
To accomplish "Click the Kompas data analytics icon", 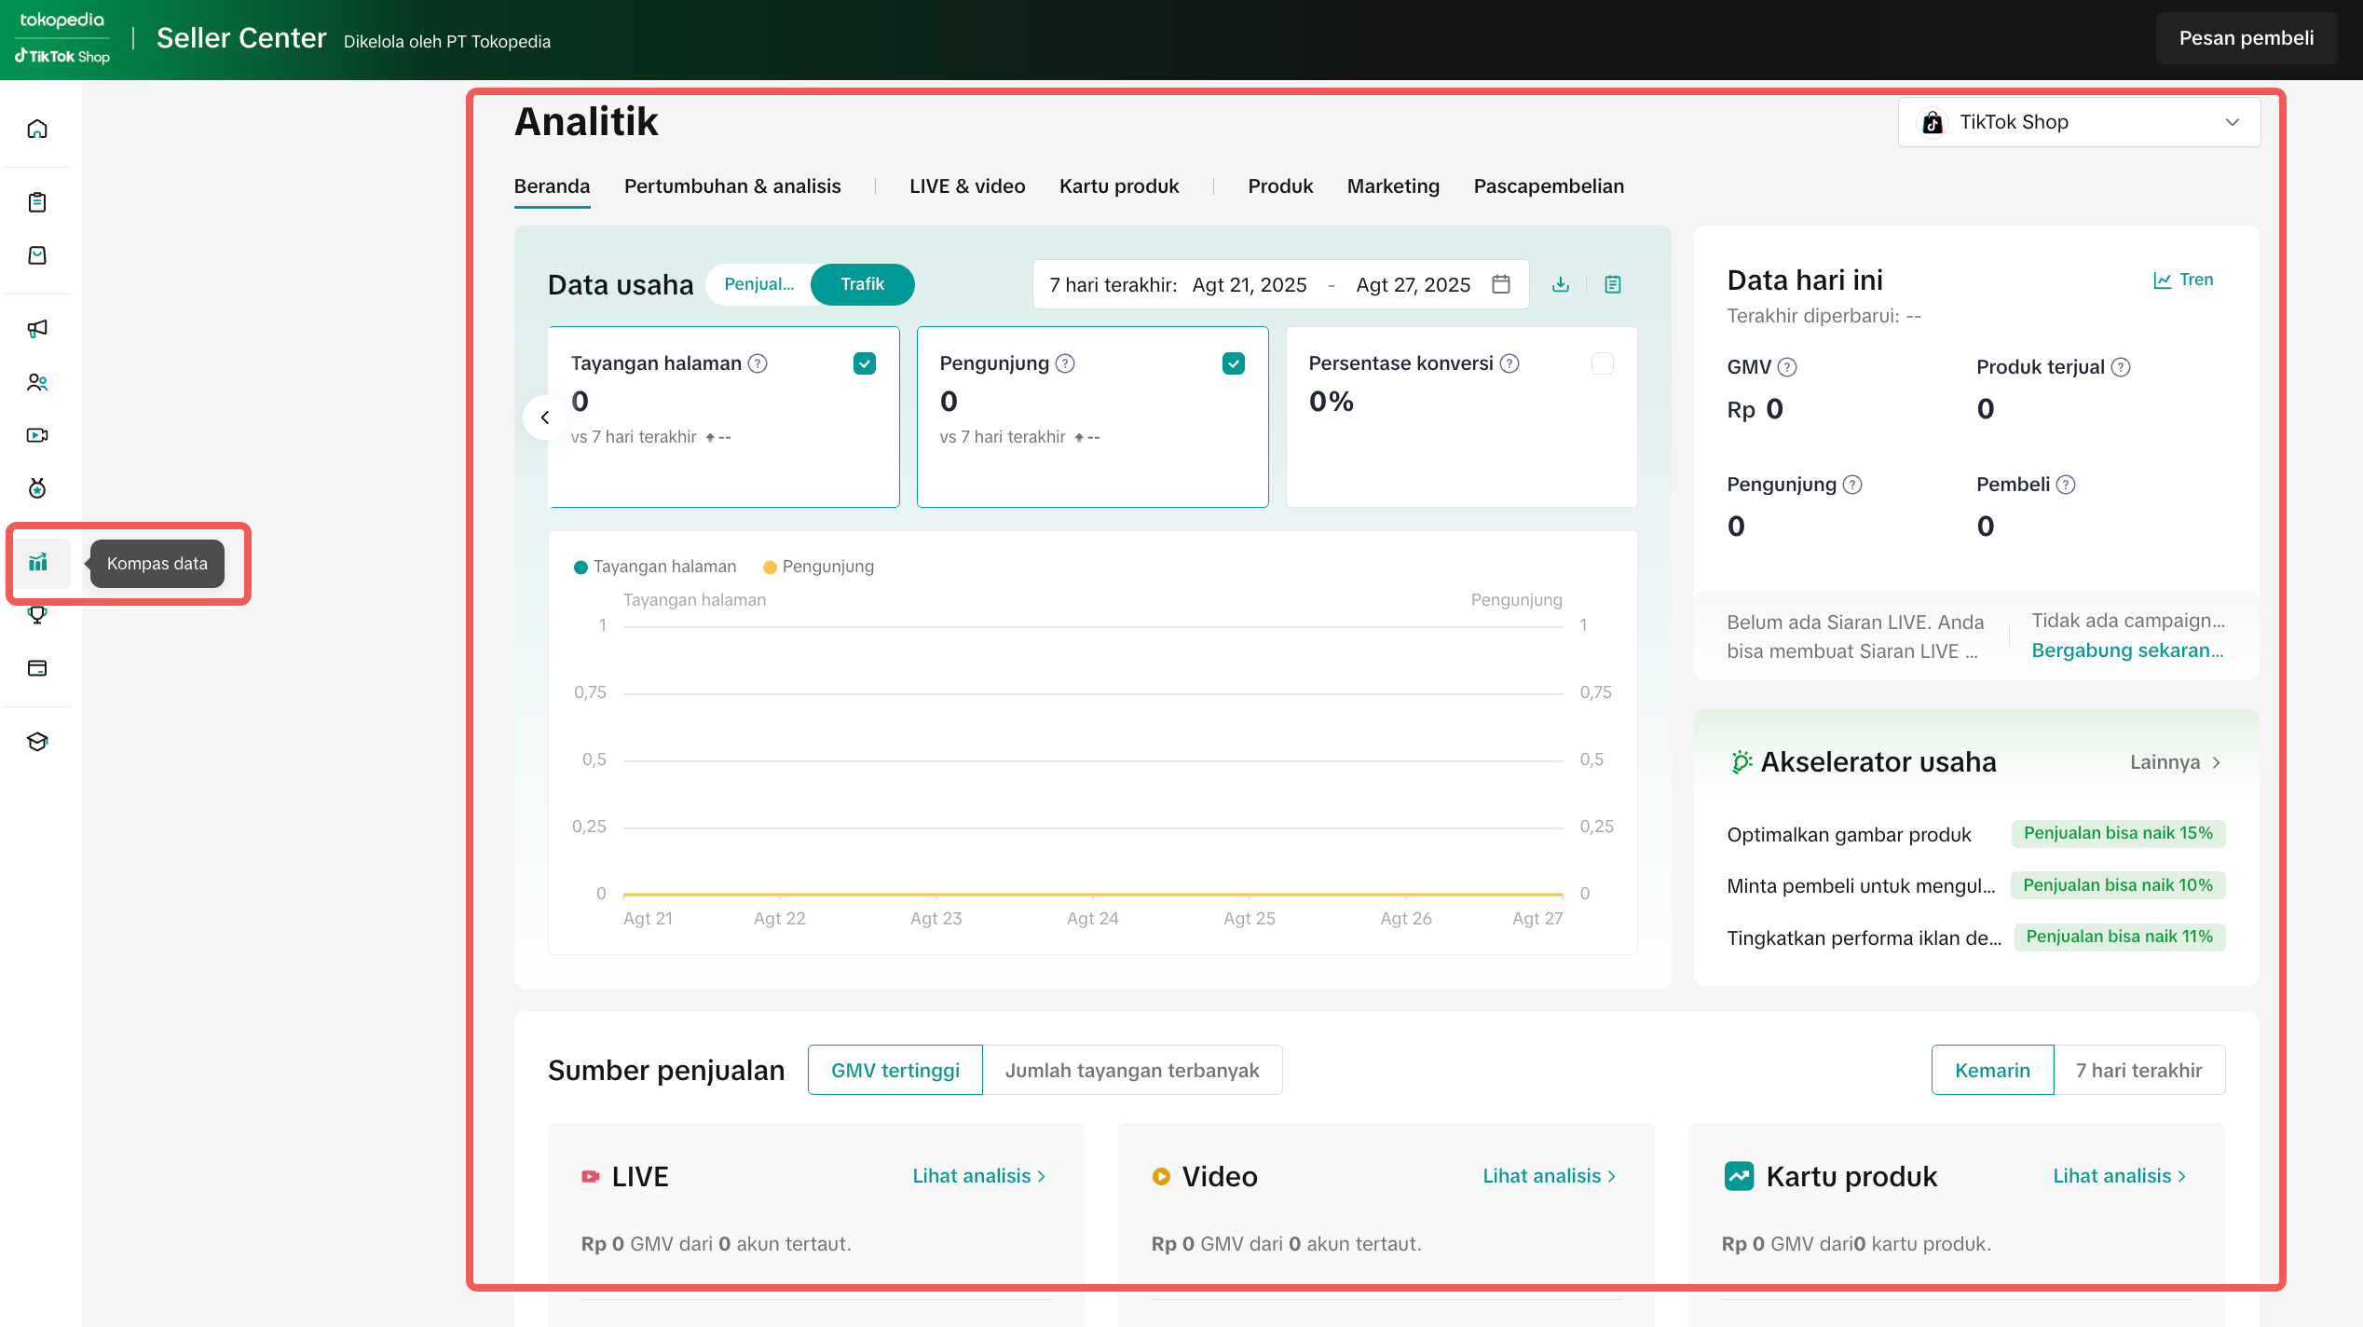I will coord(38,563).
